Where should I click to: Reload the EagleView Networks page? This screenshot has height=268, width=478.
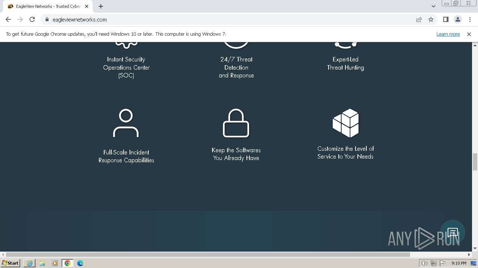(32, 19)
